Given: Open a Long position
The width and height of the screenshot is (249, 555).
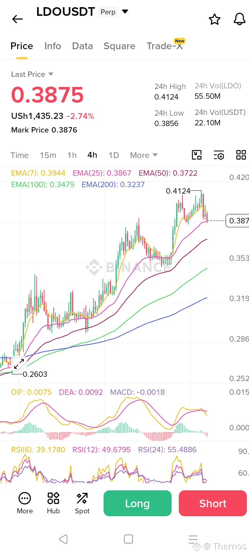Looking at the screenshot, I should point(138,503).
